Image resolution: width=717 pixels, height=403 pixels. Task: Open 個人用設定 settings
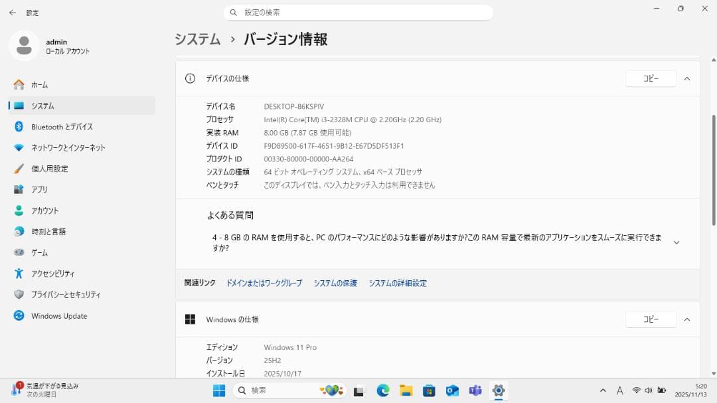(x=82, y=169)
